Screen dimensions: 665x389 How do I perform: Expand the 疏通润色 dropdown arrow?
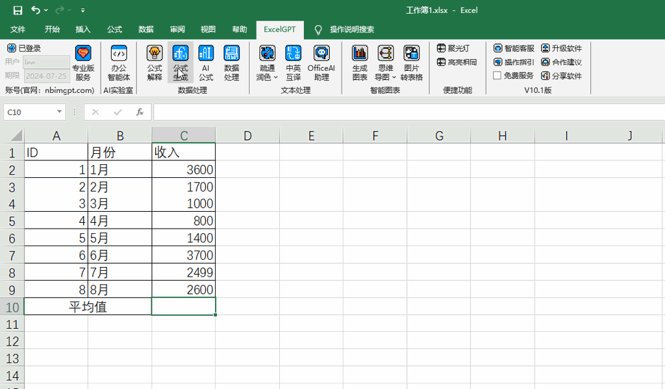(x=275, y=77)
